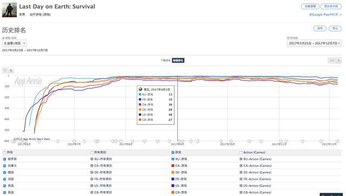Click the leftmost pill button beside the app title
The width and height of the screenshot is (346, 196).
coord(310,6)
